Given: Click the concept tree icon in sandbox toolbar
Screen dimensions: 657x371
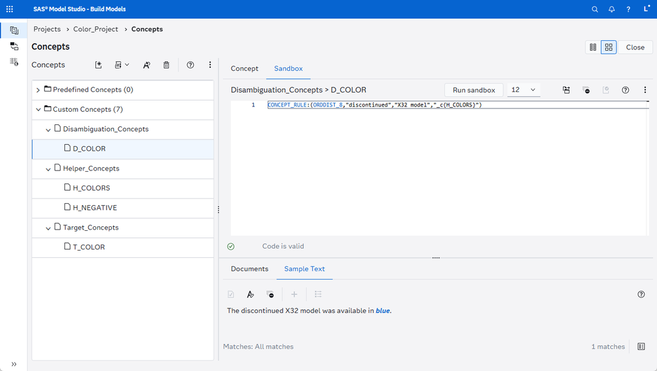Looking at the screenshot, I should pos(566,90).
